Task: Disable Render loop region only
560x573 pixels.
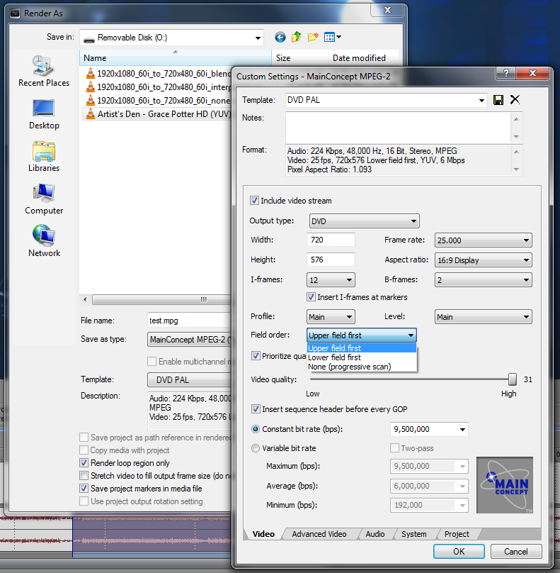Action: click(x=84, y=463)
